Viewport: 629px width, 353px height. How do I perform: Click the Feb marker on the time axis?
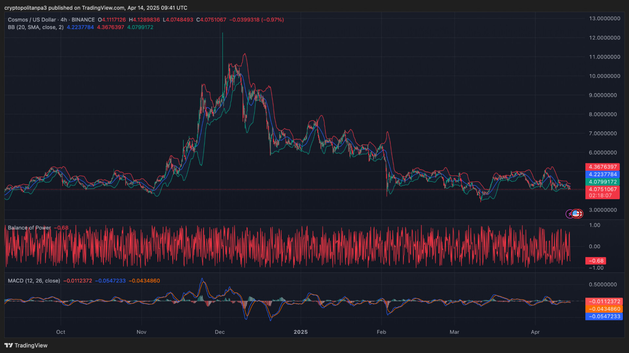(381, 332)
